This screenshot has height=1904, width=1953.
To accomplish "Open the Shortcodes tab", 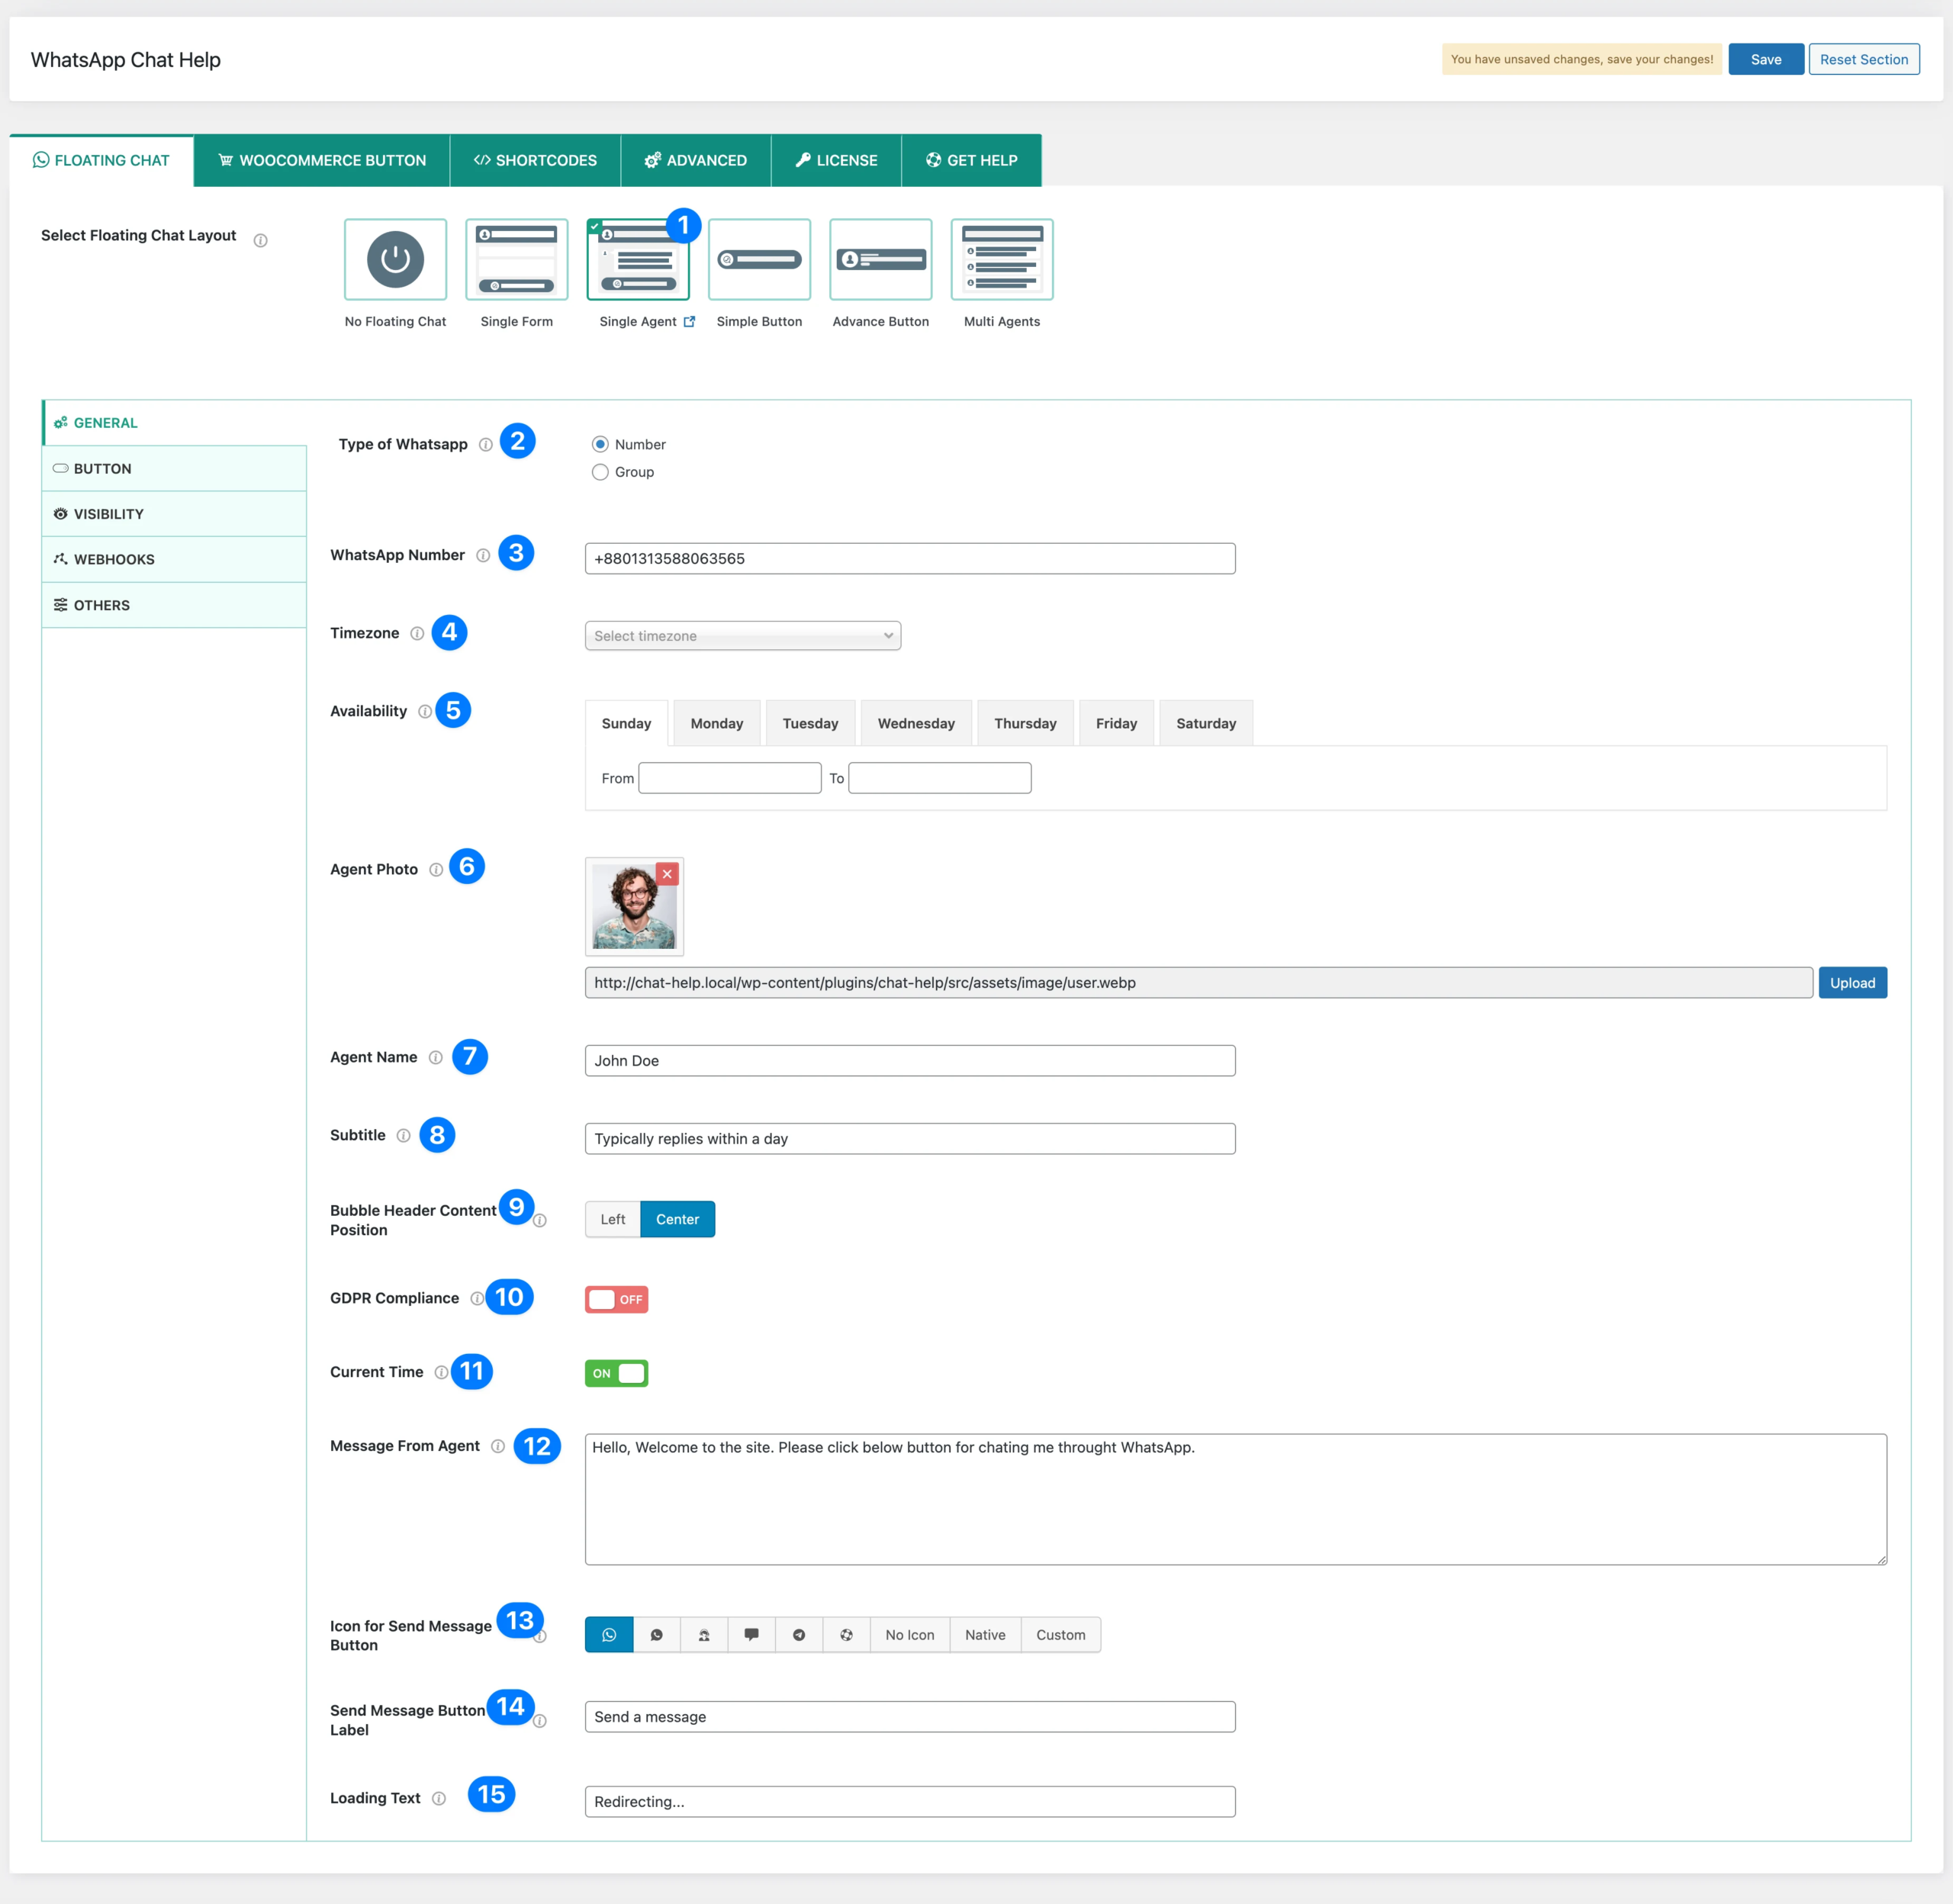I will [x=535, y=160].
